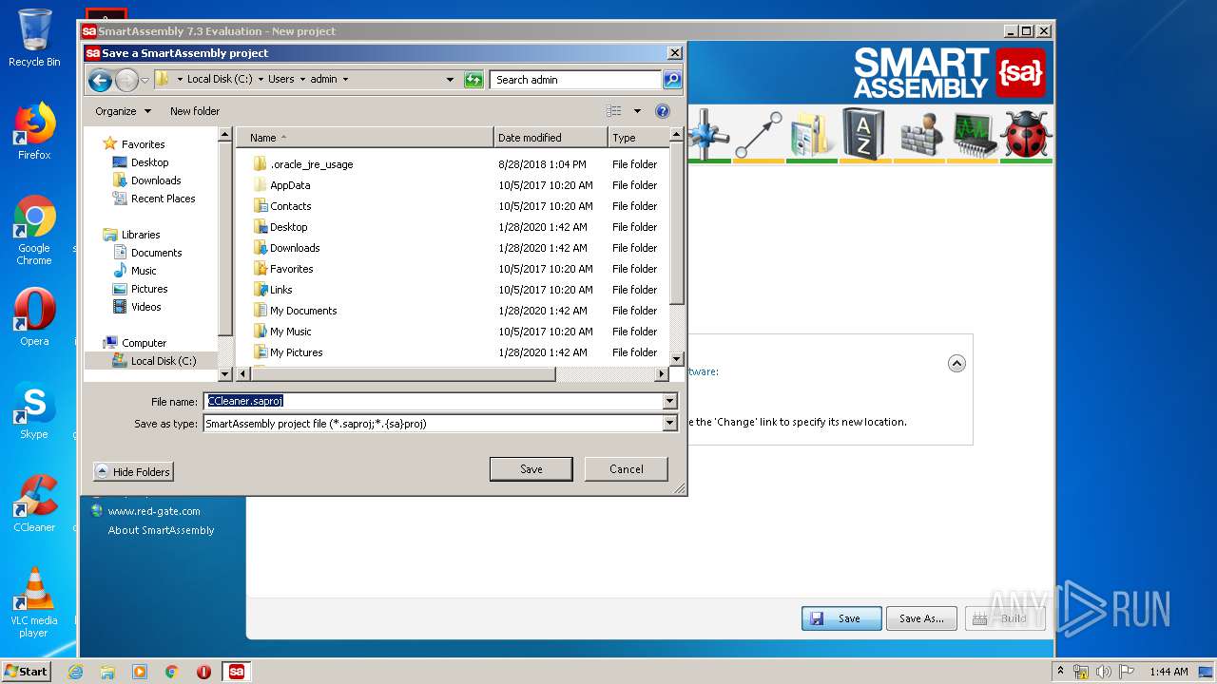
Task: Sort by Date modified column
Action: (551, 138)
